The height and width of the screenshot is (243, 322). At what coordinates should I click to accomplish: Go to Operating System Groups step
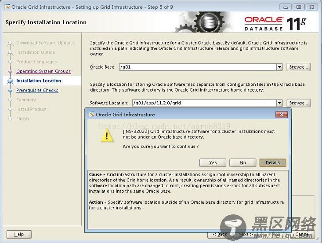tap(43, 71)
